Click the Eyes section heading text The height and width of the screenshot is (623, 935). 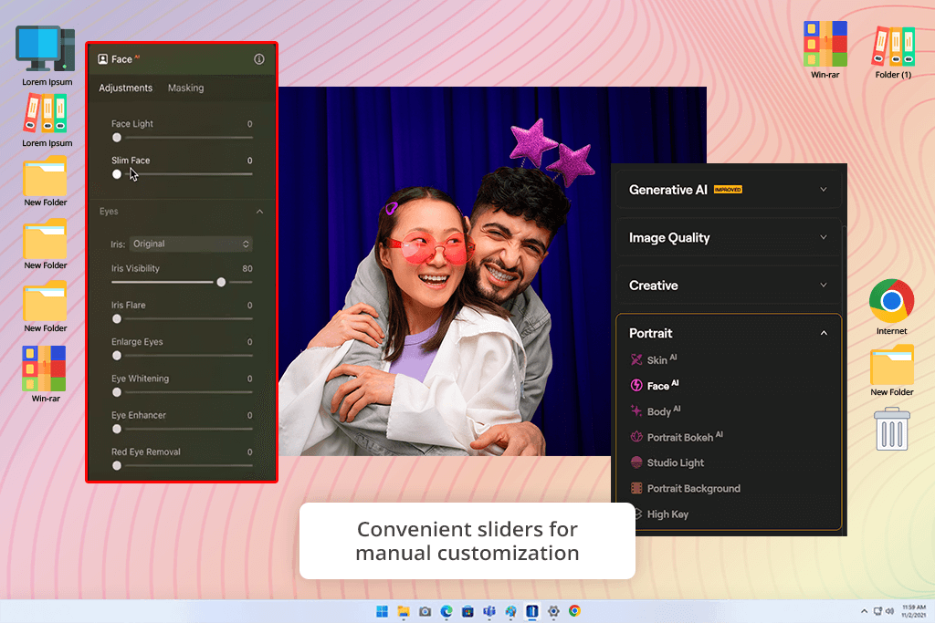(x=109, y=212)
